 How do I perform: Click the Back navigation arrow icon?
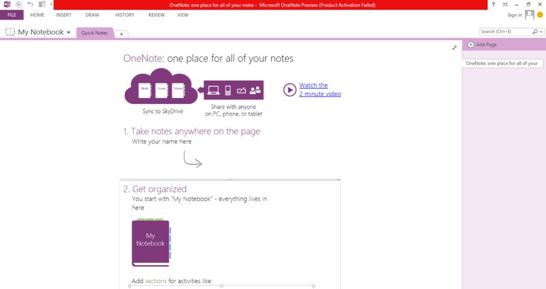(18, 4)
